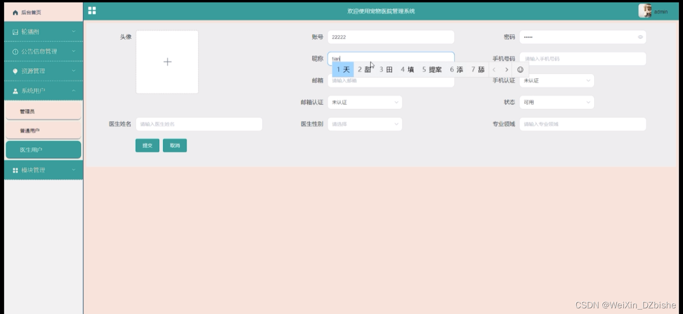
Task: Choose IME candidate 2 甜
Action: [x=364, y=70]
